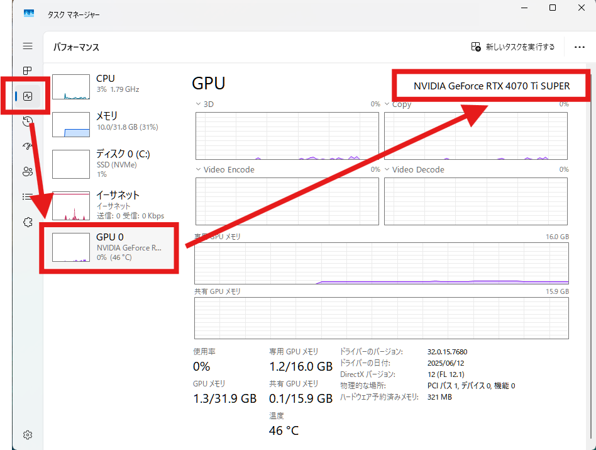
Task: Expand the Copy engine graph dropdown
Action: coord(387,104)
